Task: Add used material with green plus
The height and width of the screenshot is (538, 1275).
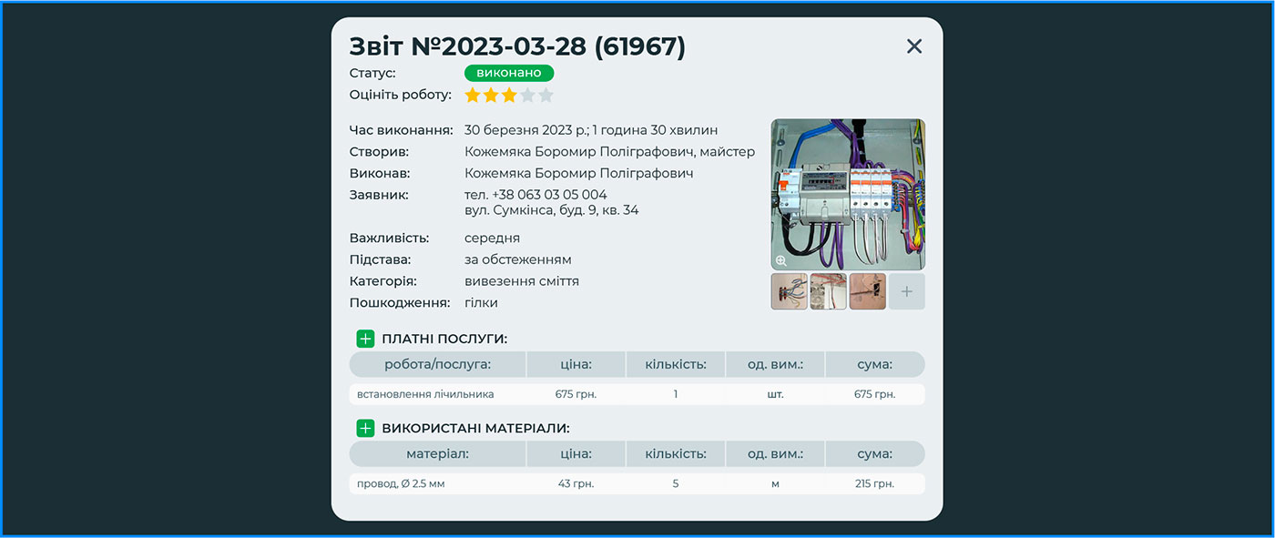Action: (x=365, y=429)
